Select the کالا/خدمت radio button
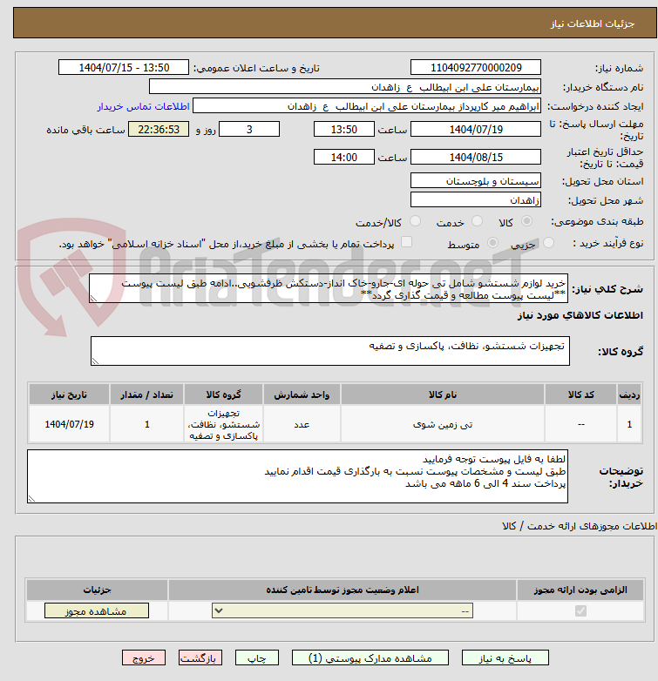This screenshot has width=658, height=681. coord(416,221)
